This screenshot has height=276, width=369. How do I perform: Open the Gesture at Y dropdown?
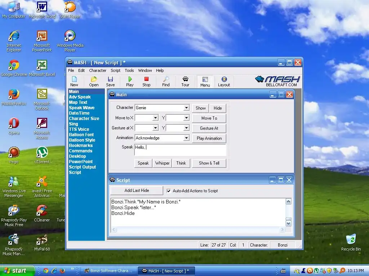[186, 128]
